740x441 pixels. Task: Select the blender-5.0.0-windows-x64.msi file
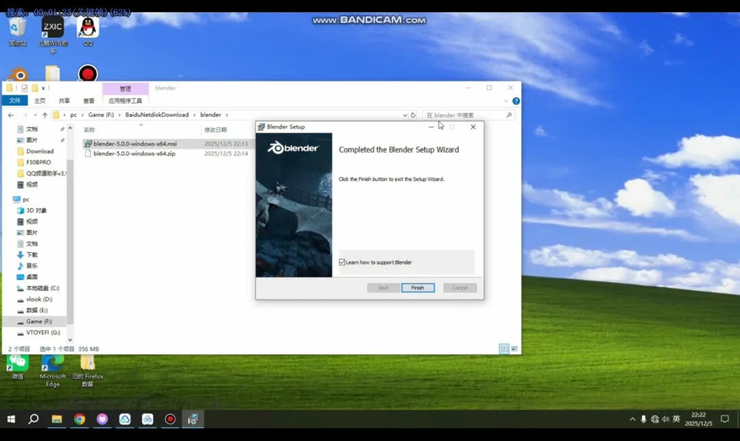click(135, 143)
